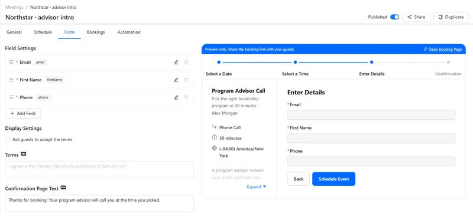Viewport: 473px width, 216px height.
Task: Expand the meeting description in the preview
Action: (x=257, y=186)
